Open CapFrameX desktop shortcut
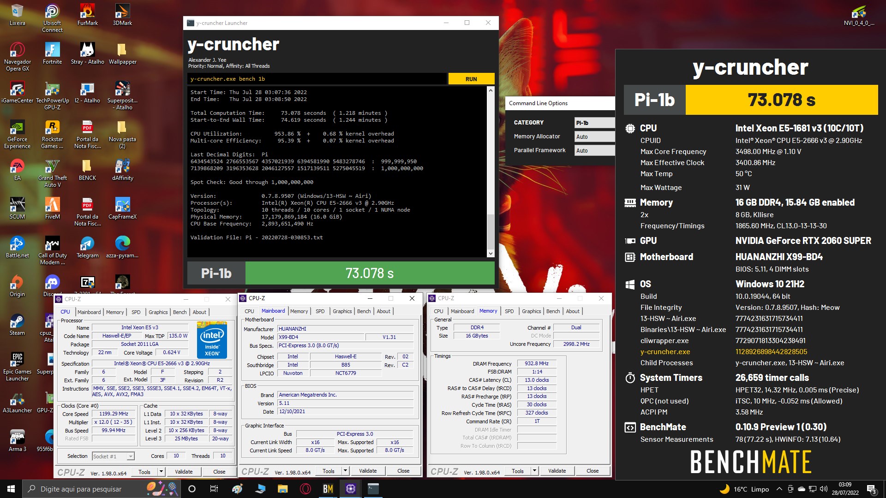Image resolution: width=886 pixels, height=498 pixels. pos(122,208)
